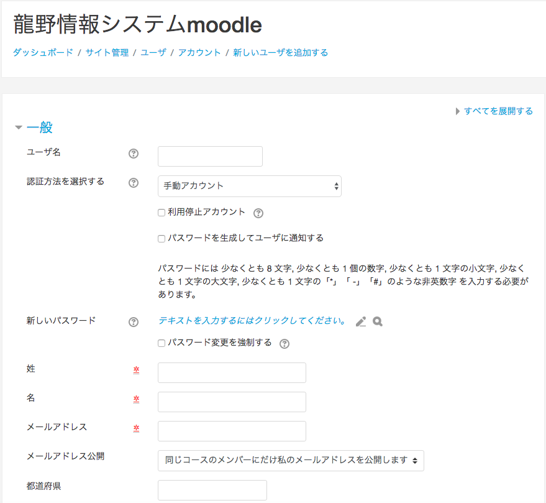546x503 pixels.
Task: Open help icon beside パスワード変更を強制する
Action: tap(284, 344)
